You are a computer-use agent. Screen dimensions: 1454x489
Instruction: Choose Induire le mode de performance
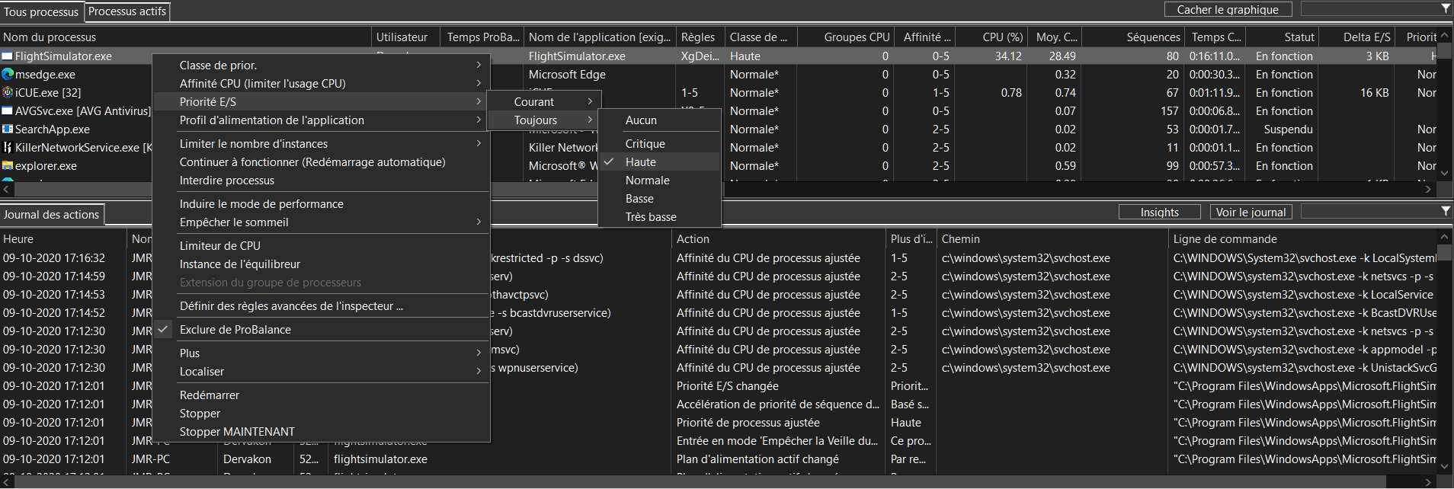click(x=321, y=204)
